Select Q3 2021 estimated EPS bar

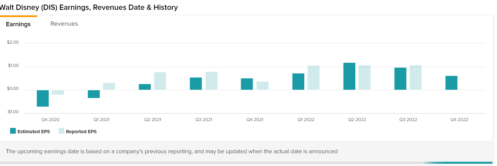196,84
